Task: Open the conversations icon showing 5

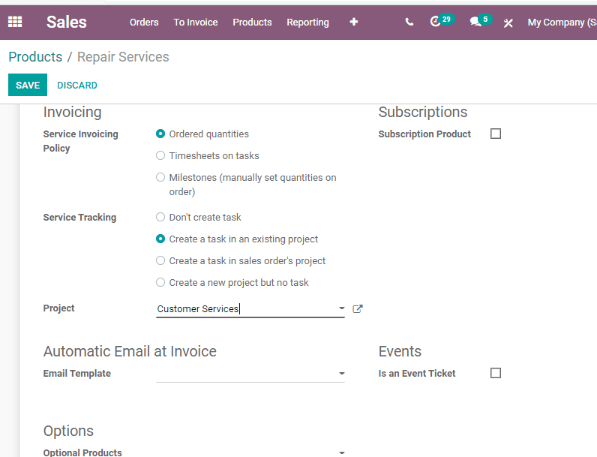Action: click(x=481, y=21)
